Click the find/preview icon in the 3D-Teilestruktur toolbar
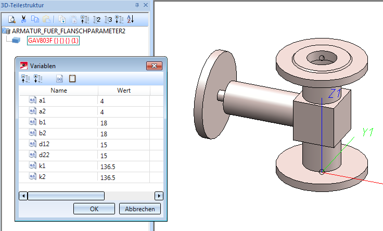Image resolution: width=383 pixels, height=231 pixels. pos(12,19)
